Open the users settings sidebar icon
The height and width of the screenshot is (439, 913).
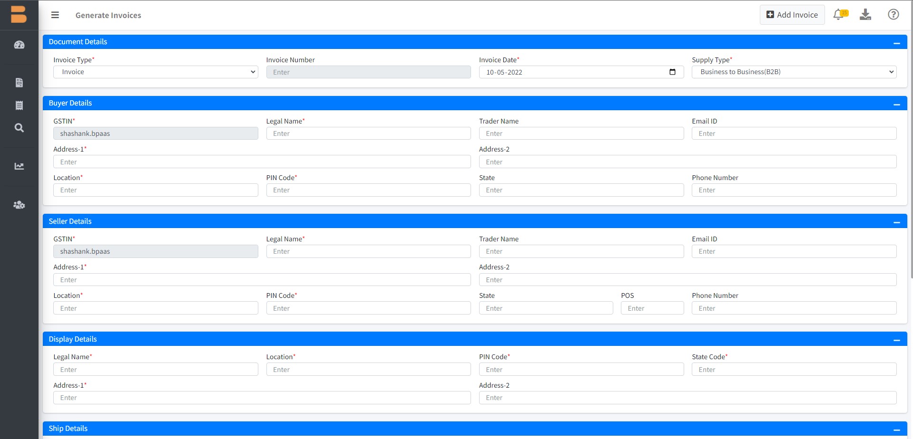point(19,205)
